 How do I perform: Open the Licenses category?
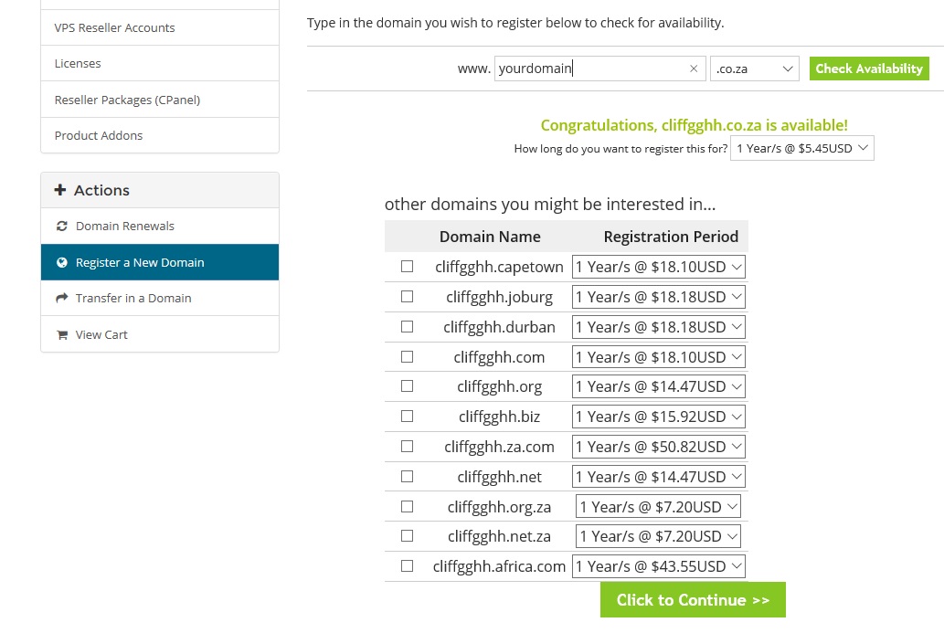tap(160, 64)
